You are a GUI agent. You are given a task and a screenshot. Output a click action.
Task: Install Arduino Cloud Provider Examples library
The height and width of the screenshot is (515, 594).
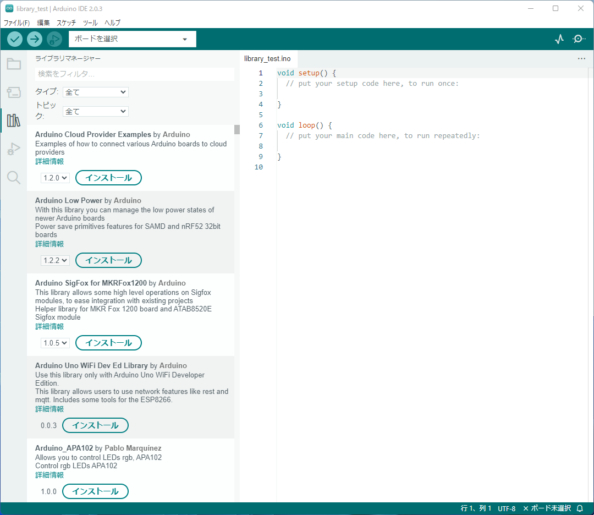coord(108,178)
